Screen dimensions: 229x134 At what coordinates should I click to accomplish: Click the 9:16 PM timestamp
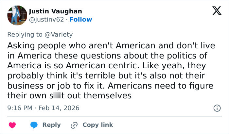(20, 108)
